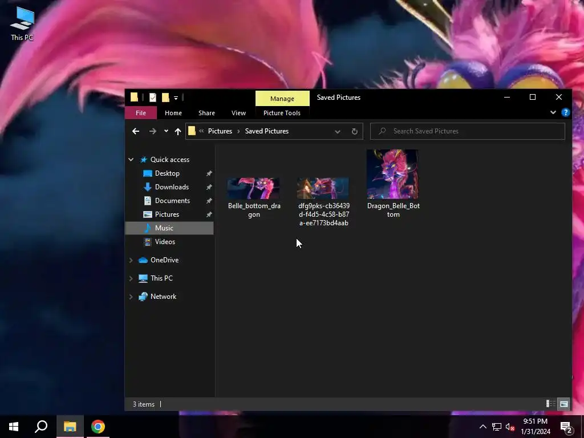The image size is (584, 438).
Task: Open Downloads in the navigation pane
Action: tap(172, 187)
